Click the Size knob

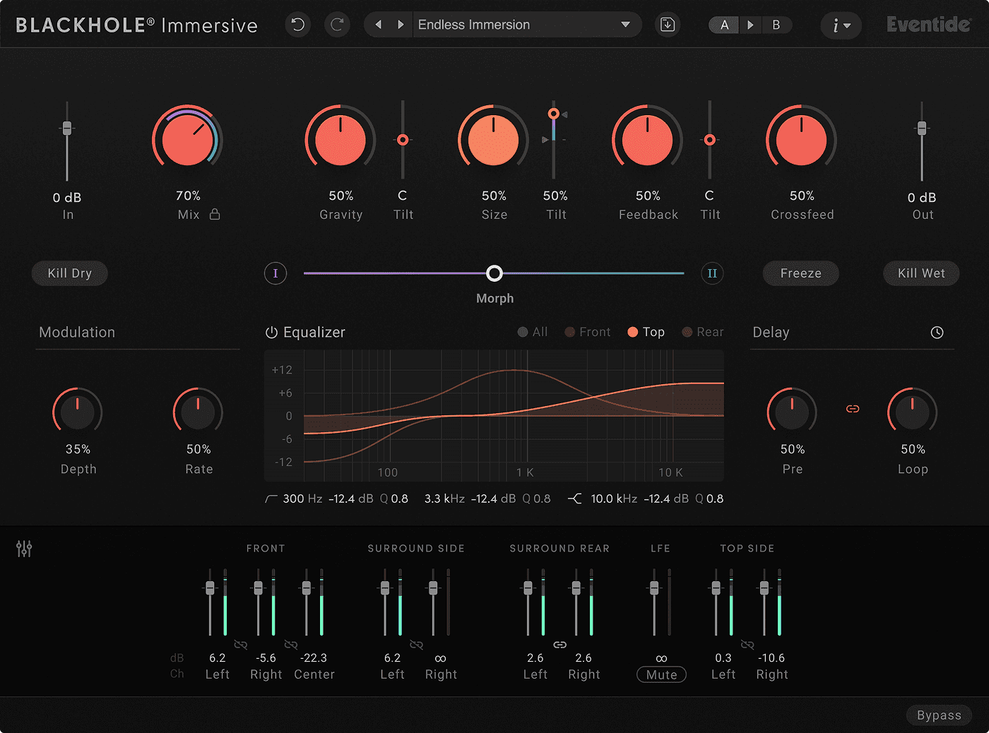(494, 140)
